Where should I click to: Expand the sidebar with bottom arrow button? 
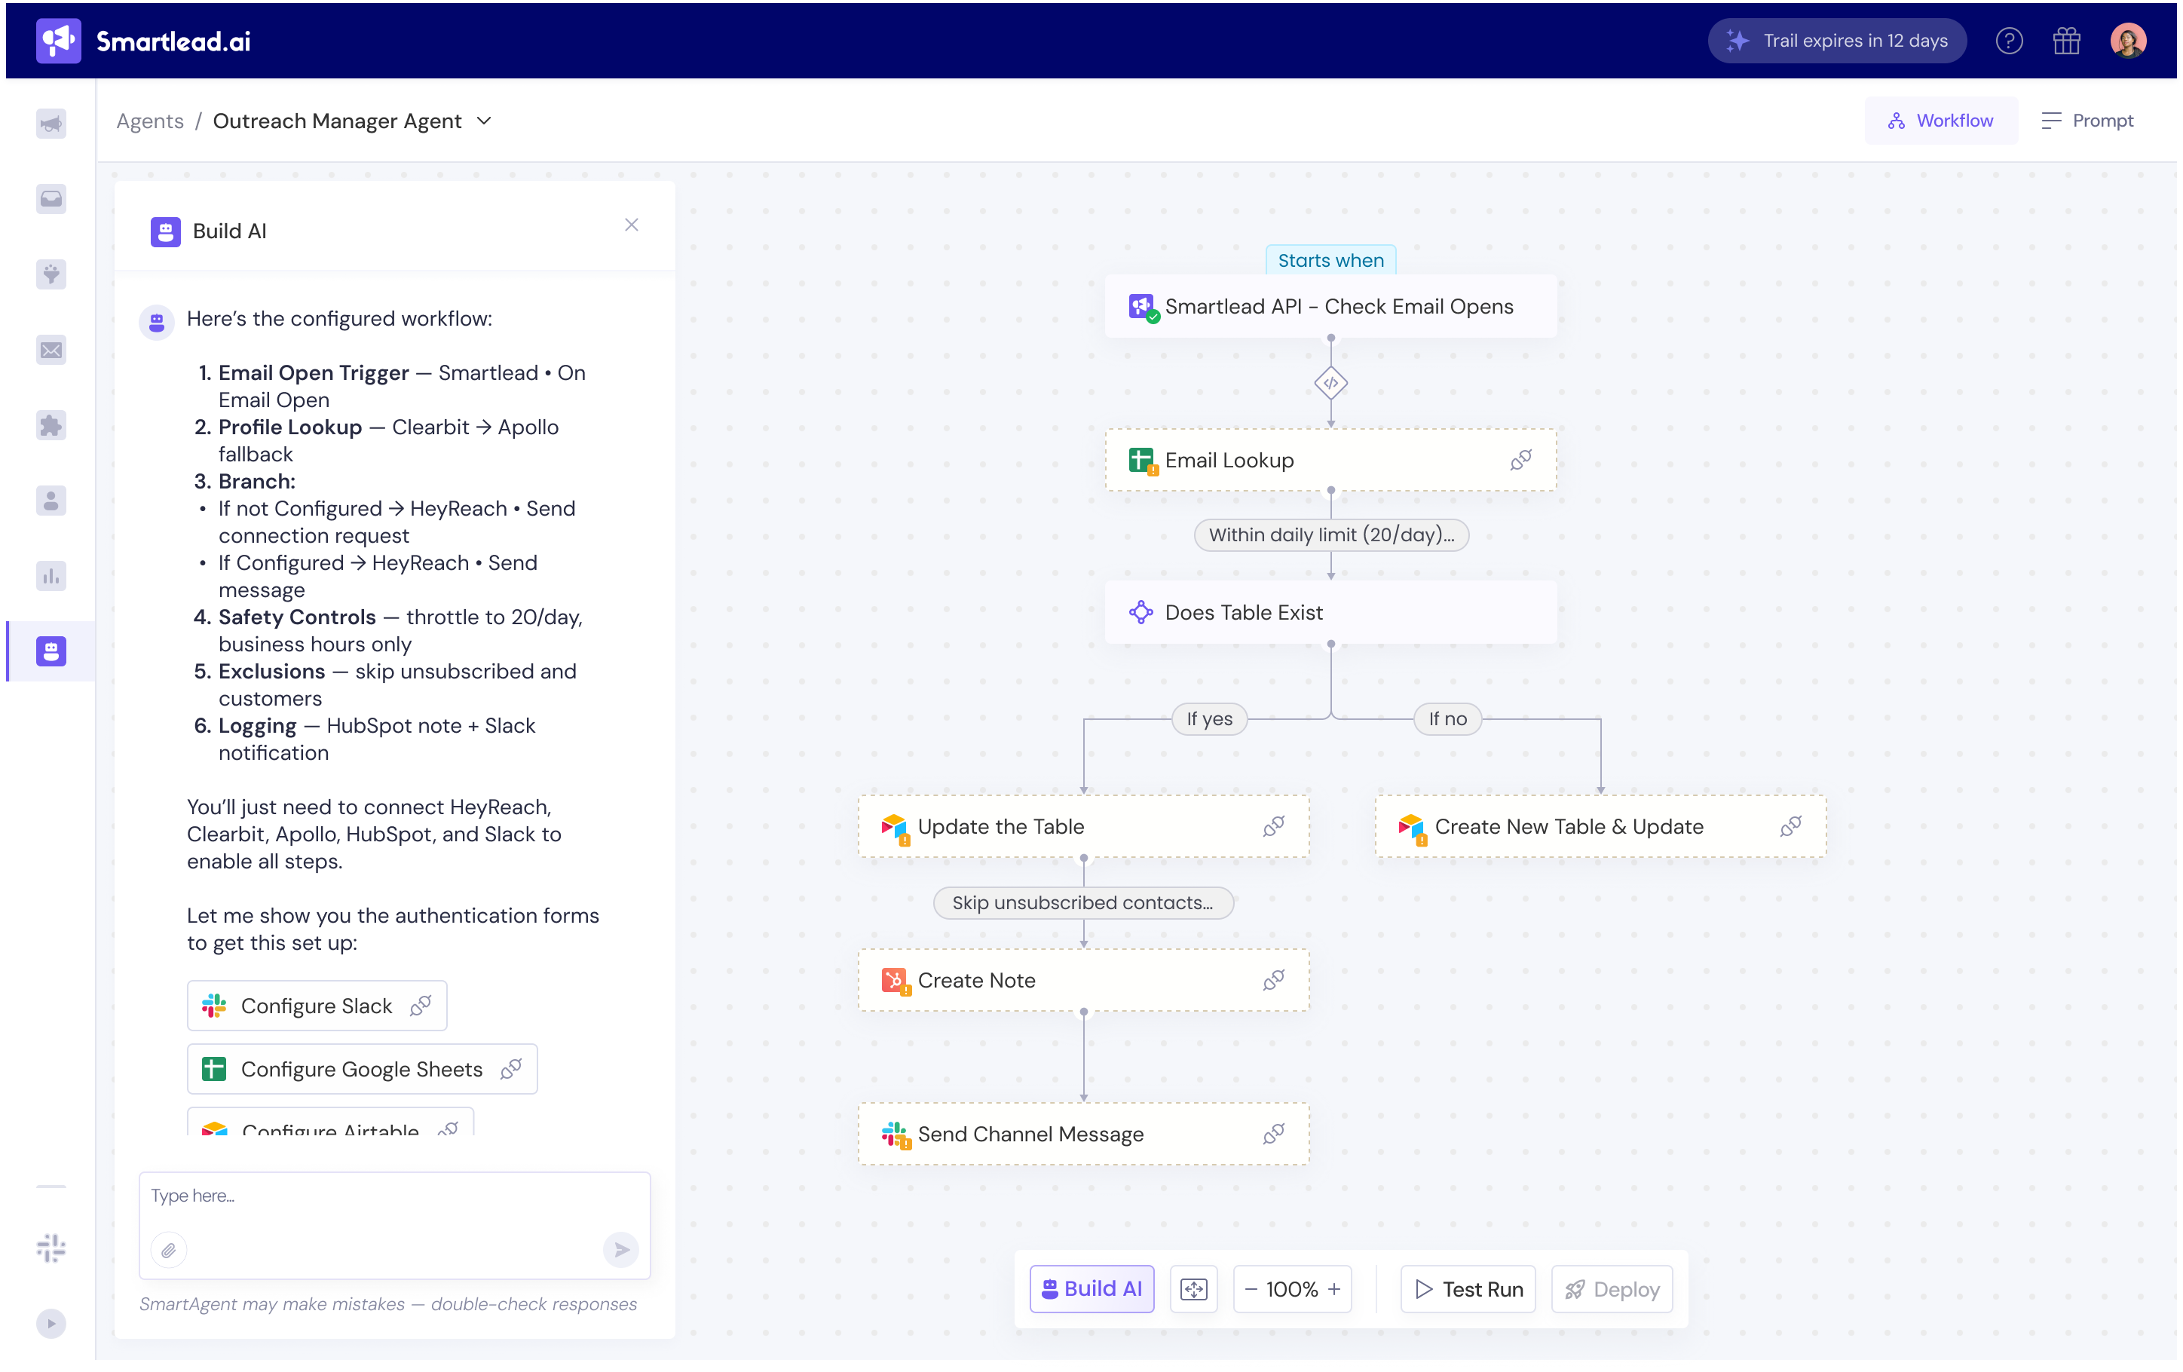click(x=51, y=1323)
